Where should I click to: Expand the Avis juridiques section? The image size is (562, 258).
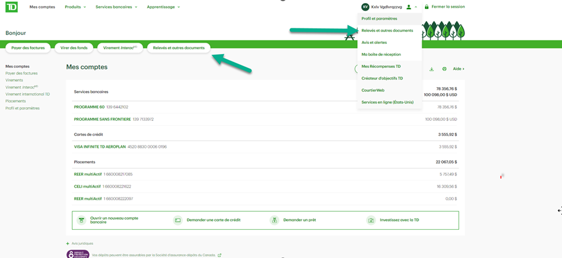(80, 244)
